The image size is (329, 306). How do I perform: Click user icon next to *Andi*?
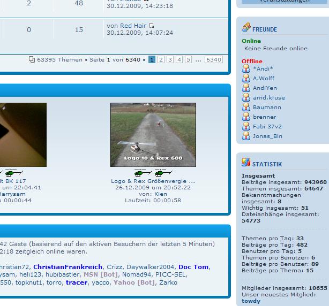[x=246, y=68]
